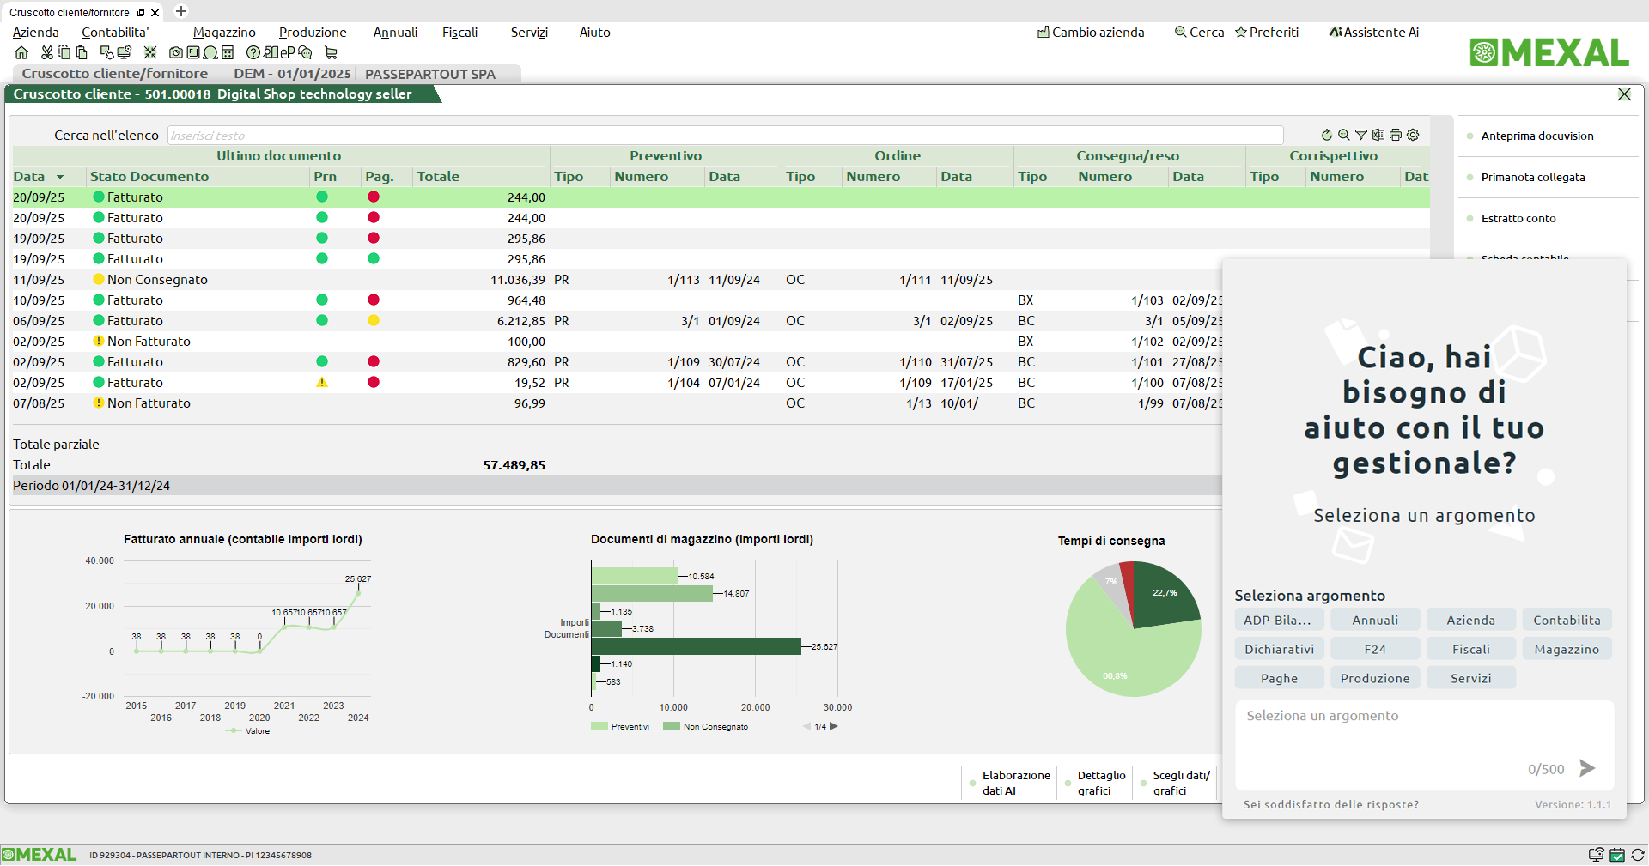Screen dimensions: 1649x866
Task: Sort the list by the Data column arrow
Action: (x=60, y=177)
